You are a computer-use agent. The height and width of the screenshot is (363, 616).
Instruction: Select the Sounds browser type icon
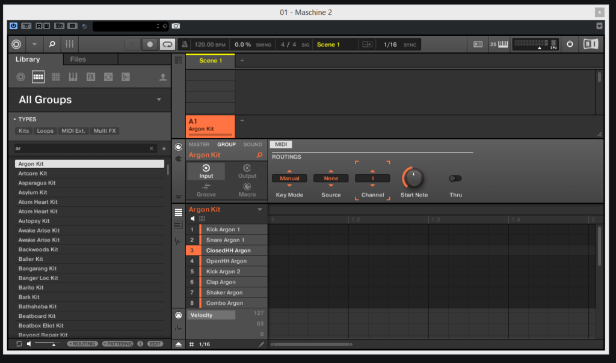tap(56, 77)
